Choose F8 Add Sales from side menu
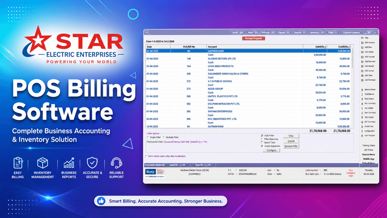The image size is (387, 218). (367, 75)
